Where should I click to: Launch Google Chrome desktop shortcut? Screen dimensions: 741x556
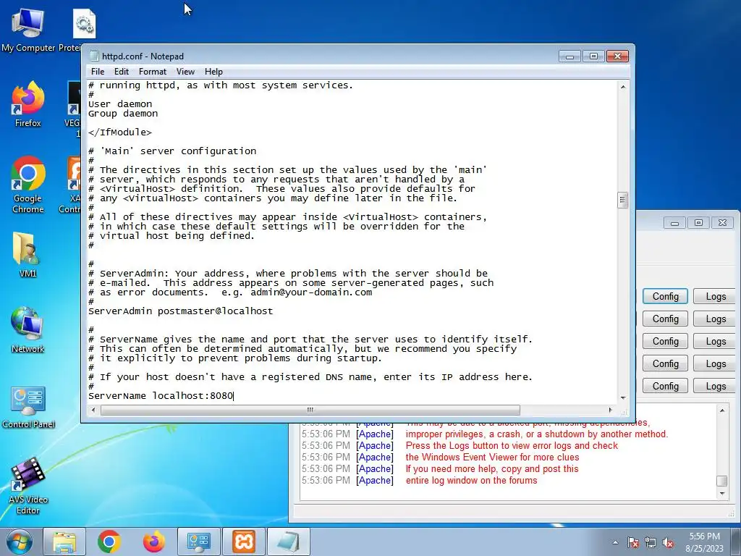tap(28, 185)
